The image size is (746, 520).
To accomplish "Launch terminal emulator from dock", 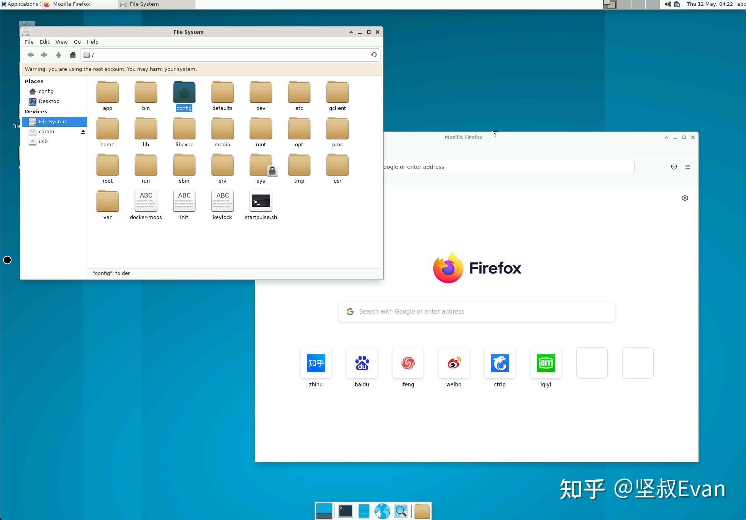I will point(346,511).
